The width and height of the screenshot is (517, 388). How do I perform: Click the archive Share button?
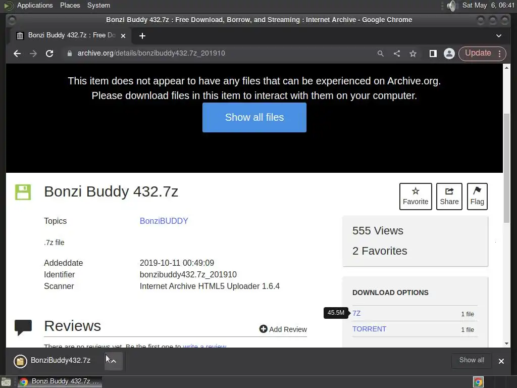(x=449, y=197)
